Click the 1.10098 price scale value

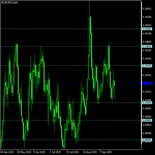pyautogui.click(x=147, y=117)
